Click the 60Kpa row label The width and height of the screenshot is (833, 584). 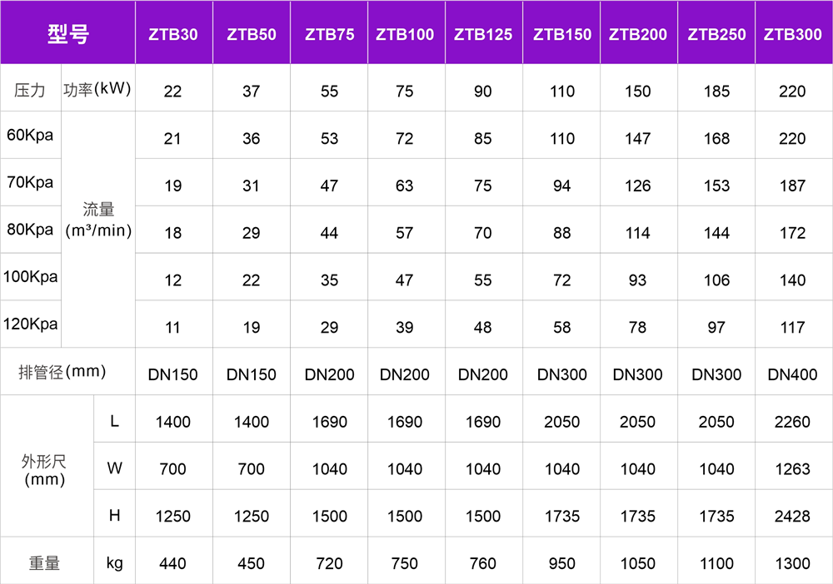pos(30,135)
